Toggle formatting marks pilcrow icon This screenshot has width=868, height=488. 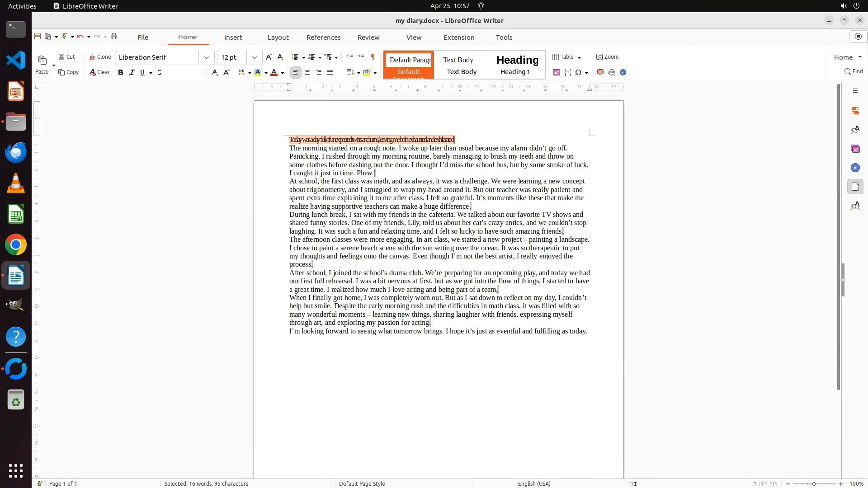click(x=373, y=57)
